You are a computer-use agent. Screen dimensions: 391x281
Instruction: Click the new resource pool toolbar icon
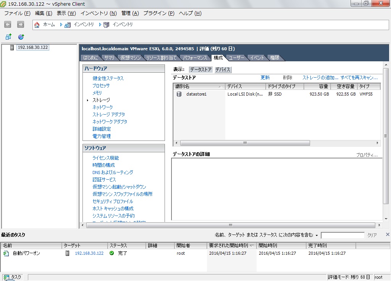pos(21,37)
